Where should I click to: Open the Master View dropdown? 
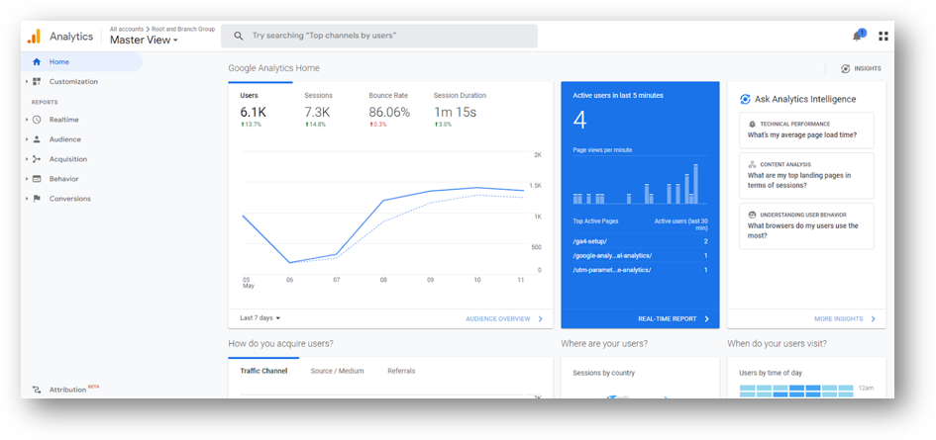(144, 41)
